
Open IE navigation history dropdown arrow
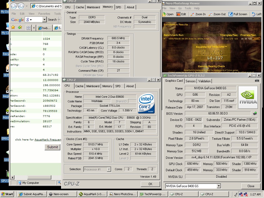(x=27, y=6)
